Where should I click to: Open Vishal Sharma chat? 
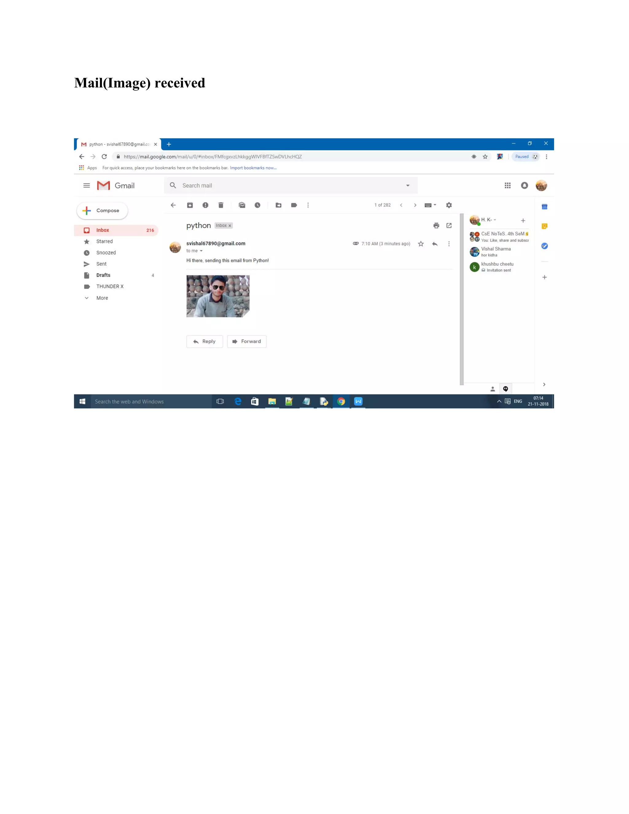point(499,252)
